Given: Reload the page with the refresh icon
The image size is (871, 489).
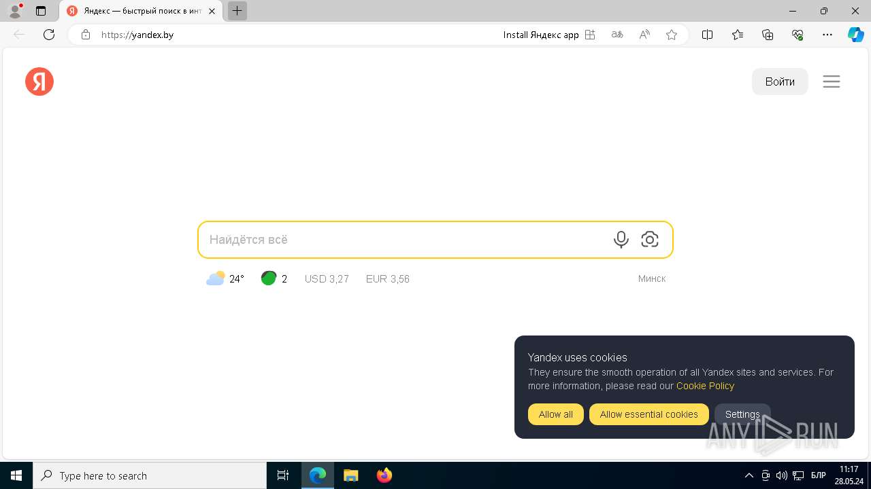Looking at the screenshot, I should 49,35.
